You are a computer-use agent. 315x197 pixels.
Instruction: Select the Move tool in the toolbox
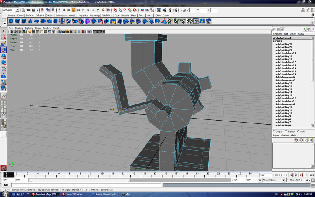[x=4, y=50]
